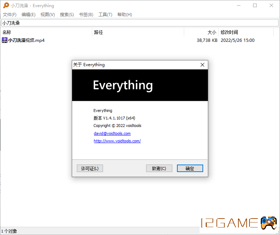Viewport: 280px width, 235px height.
Task: Open the 书签(B) menu
Action: (x=86, y=15)
